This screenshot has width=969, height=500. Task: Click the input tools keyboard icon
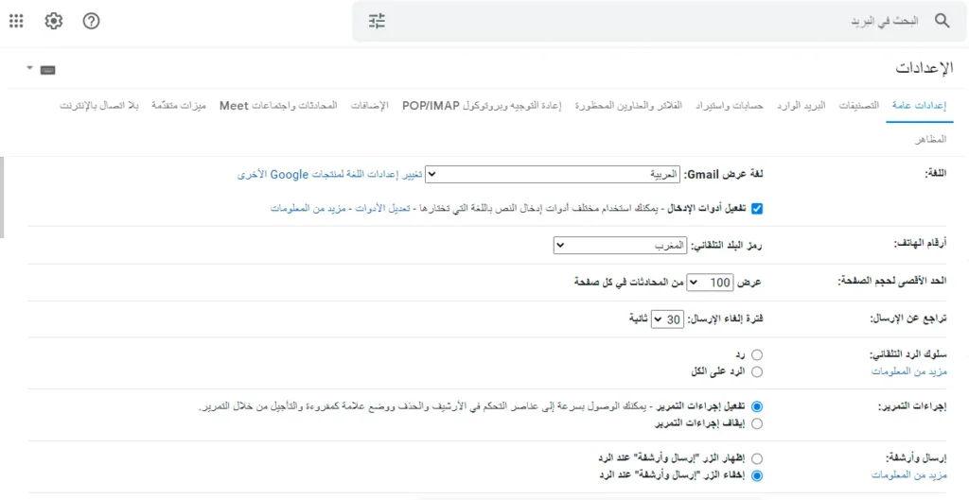pos(47,70)
